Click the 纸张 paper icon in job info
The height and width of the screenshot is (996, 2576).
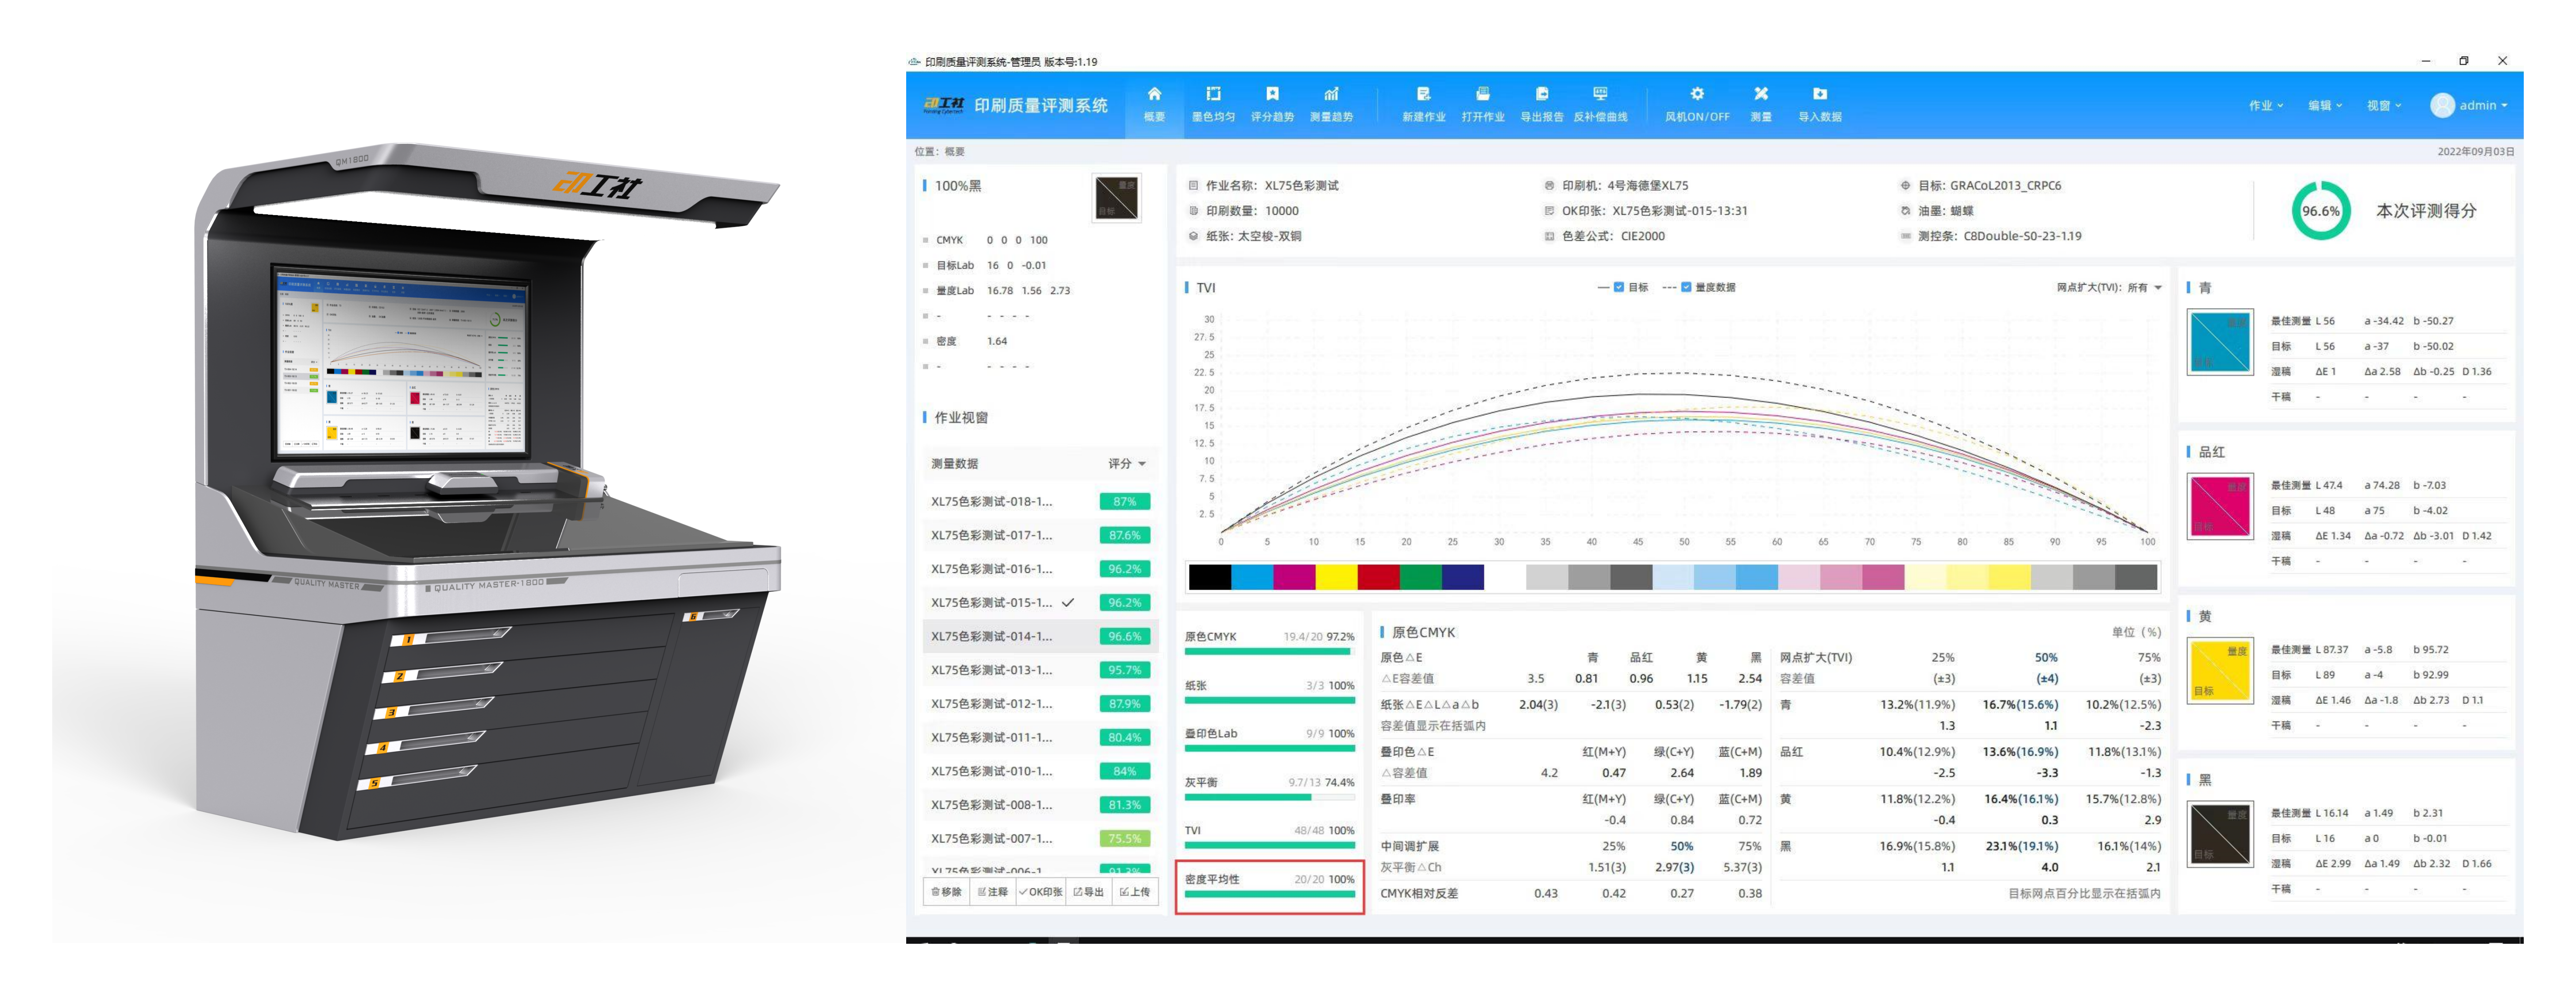tap(1193, 237)
